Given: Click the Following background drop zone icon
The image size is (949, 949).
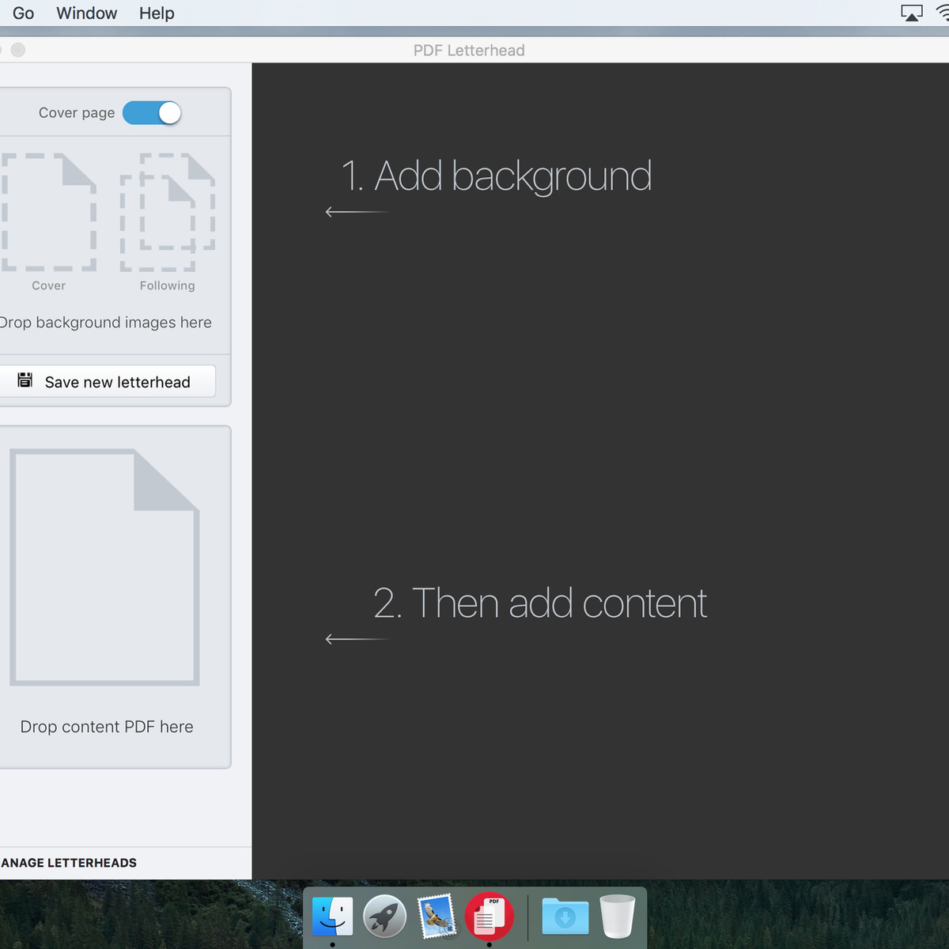Looking at the screenshot, I should click(x=168, y=212).
